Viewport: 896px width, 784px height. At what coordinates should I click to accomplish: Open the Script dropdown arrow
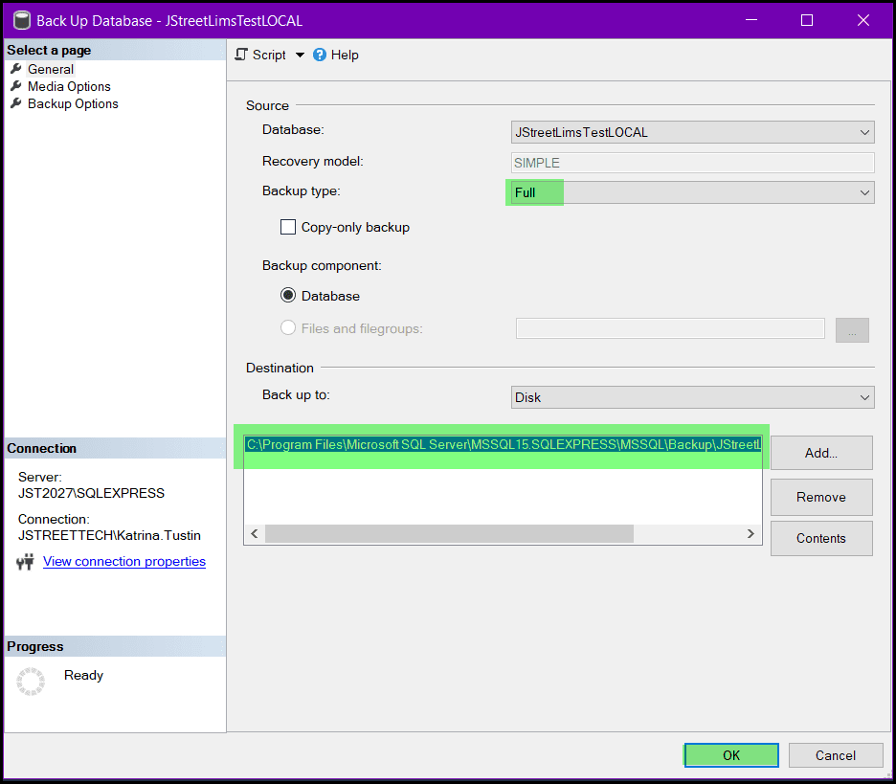(300, 55)
